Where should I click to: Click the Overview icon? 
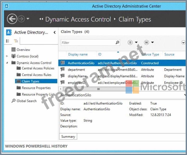pos(13,49)
